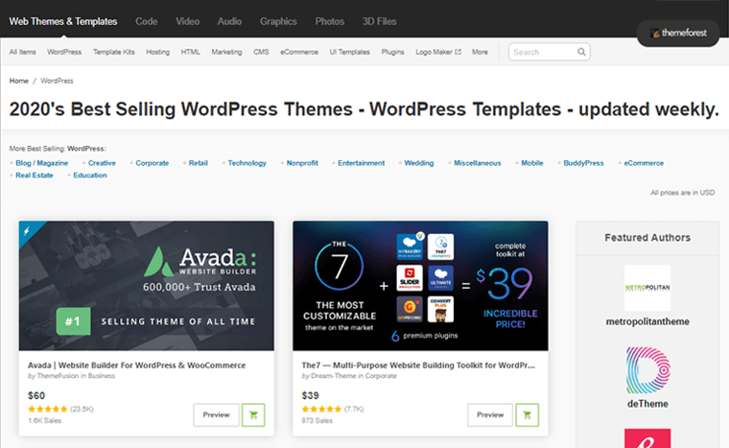Open the Graphics marketplace tab
Screen dimensions: 729x448
[278, 21]
